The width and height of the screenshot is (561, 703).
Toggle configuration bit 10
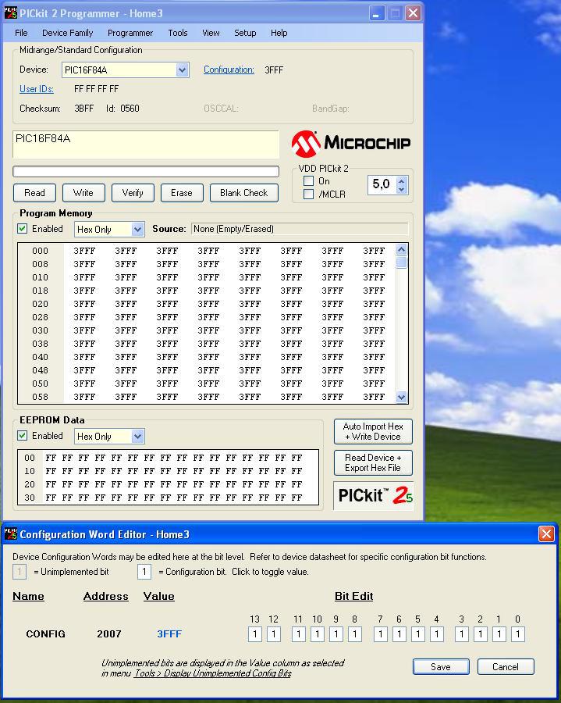317,634
